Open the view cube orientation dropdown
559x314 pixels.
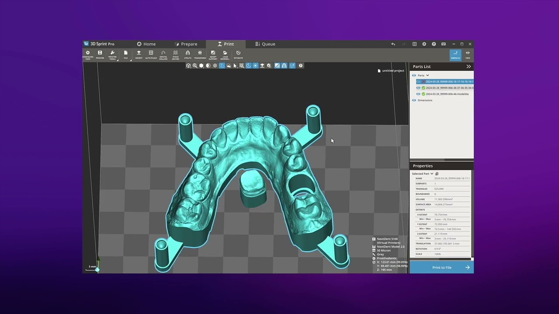pyautogui.click(x=188, y=65)
